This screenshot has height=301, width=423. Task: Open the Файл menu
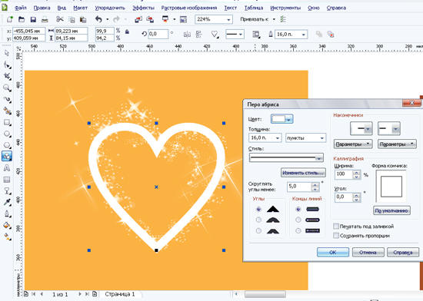[x=21, y=8]
